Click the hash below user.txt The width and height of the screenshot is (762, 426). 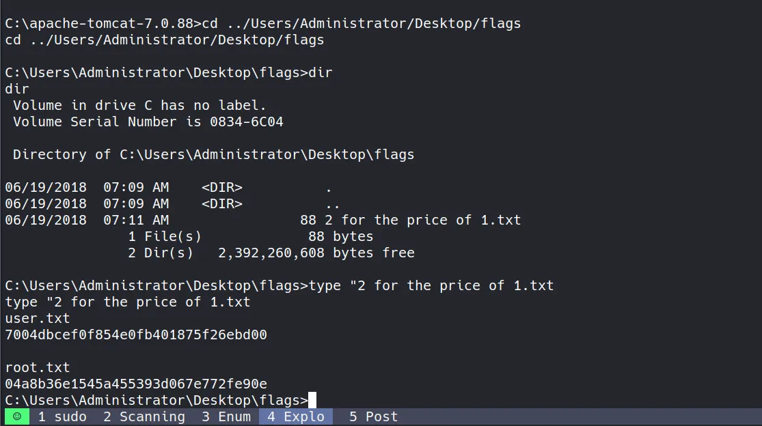click(136, 335)
